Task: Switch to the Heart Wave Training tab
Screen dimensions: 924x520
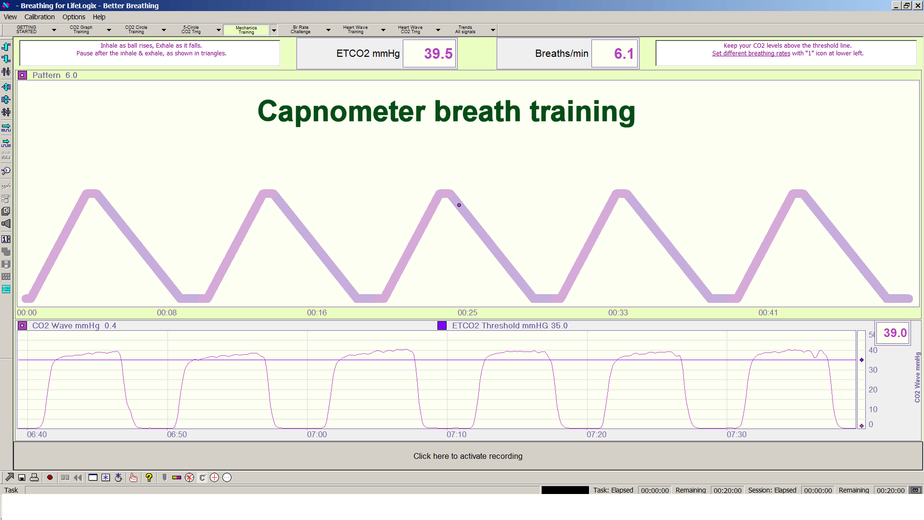Action: point(356,30)
